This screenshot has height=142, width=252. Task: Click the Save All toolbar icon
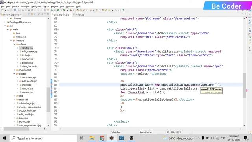pos(11,10)
